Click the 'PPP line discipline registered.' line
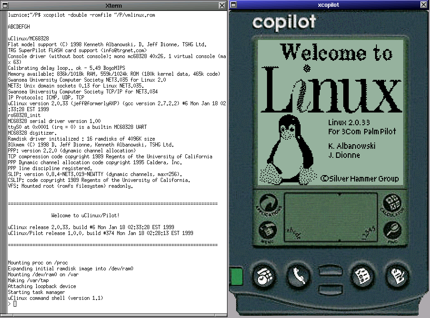Viewport: 430px width, 318px height. (x=50, y=168)
